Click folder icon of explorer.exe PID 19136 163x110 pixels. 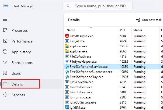(x=67, y=46)
